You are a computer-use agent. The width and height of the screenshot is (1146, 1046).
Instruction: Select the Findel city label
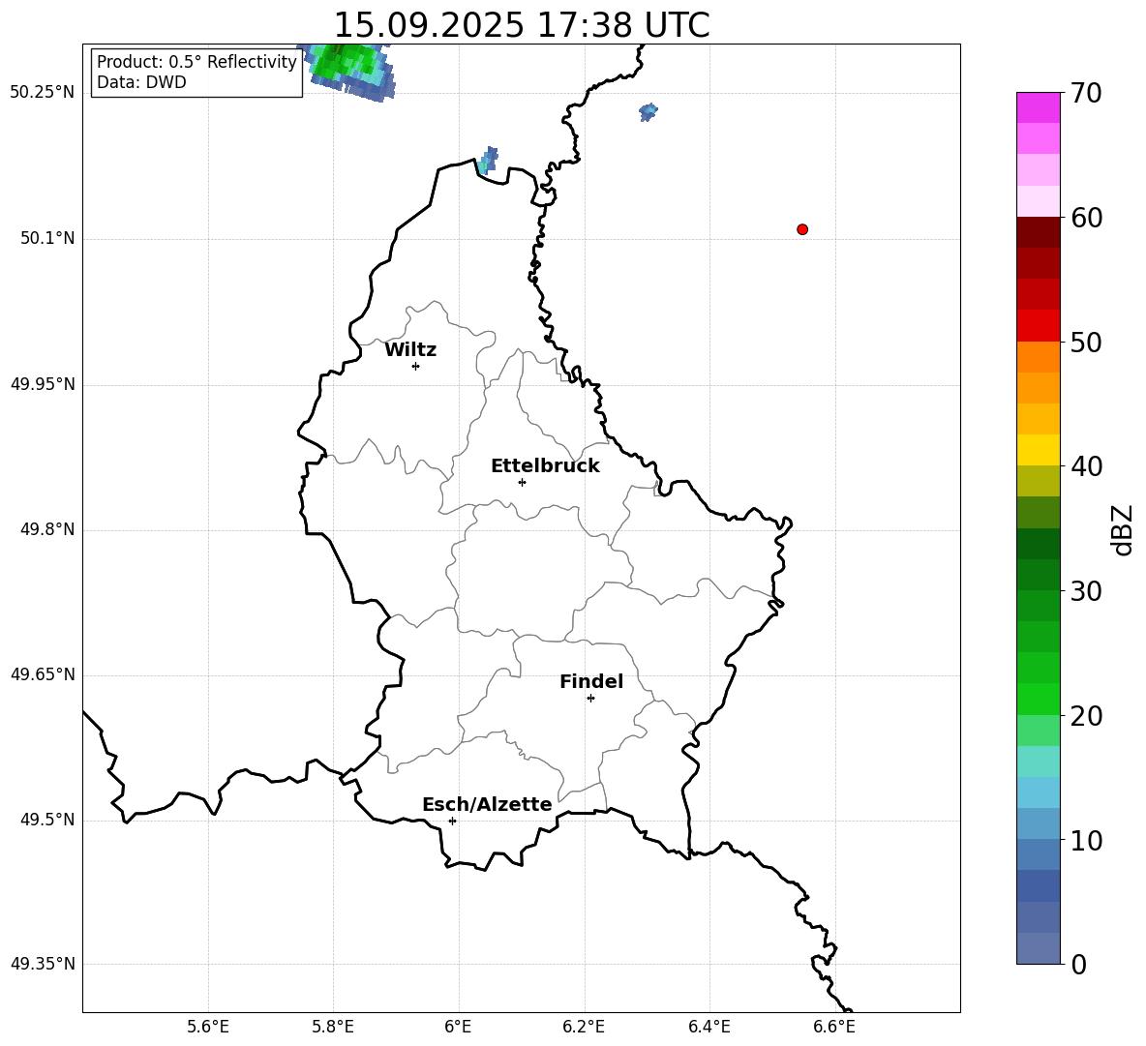[591, 681]
